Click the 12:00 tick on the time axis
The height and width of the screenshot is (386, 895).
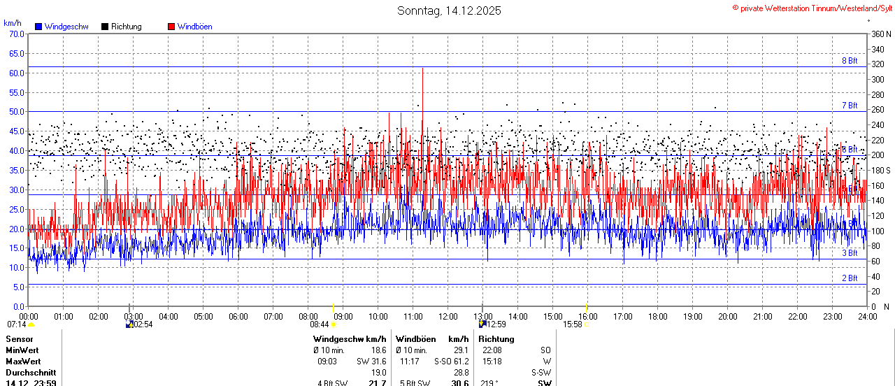(448, 316)
